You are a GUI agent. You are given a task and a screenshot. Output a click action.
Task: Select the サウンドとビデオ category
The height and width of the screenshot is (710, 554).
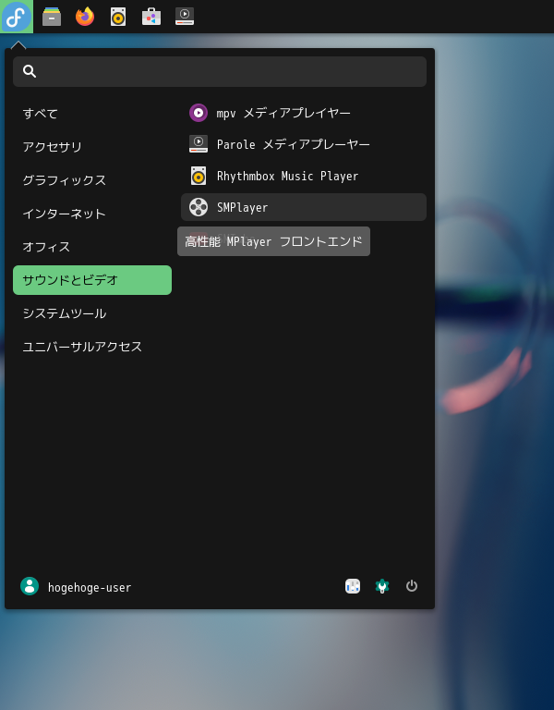click(92, 280)
